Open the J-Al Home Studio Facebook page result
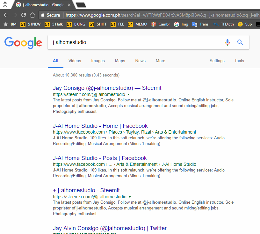The height and width of the screenshot is (234, 260). point(100,126)
